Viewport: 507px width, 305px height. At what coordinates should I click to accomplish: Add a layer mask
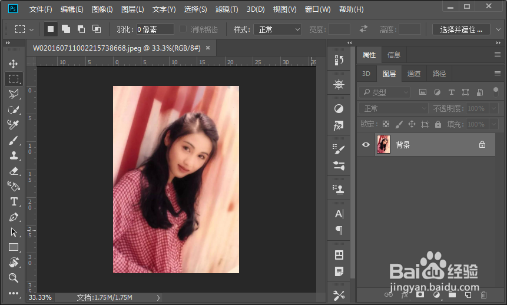pyautogui.click(x=420, y=294)
